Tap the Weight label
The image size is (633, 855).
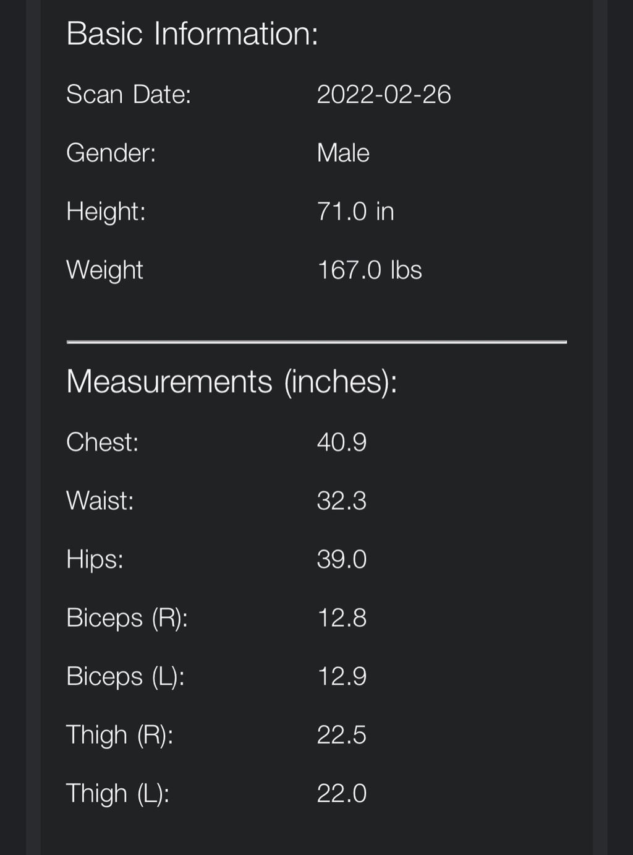104,270
